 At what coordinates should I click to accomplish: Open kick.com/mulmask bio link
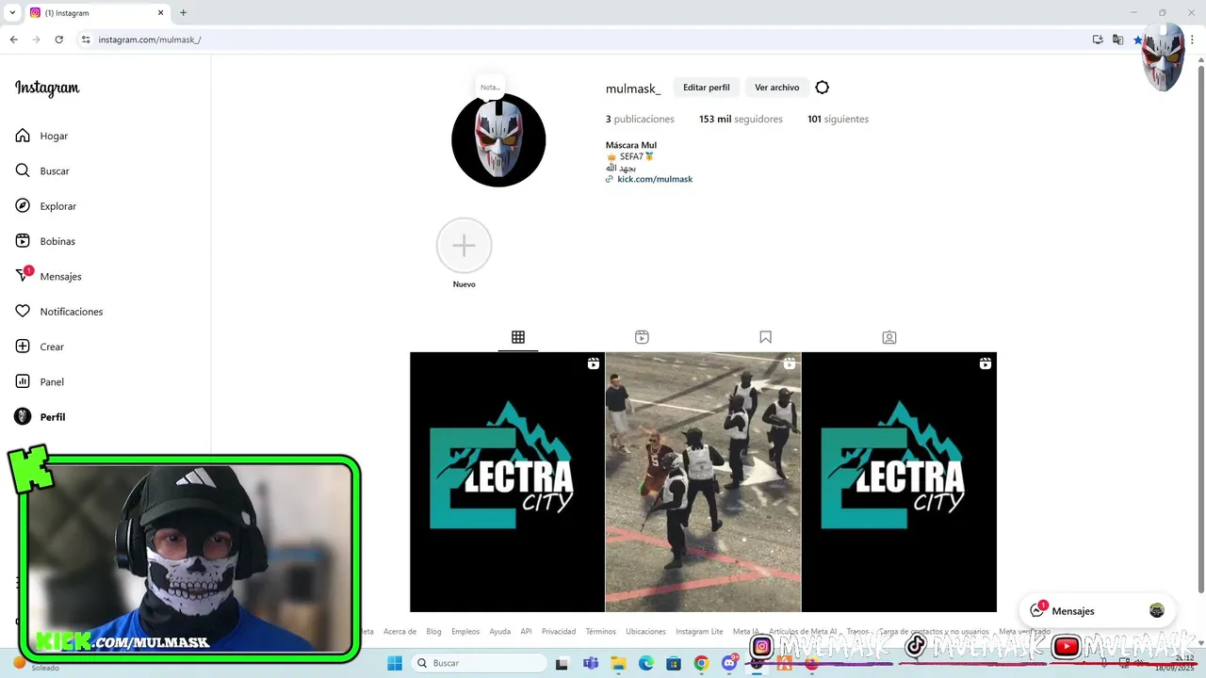655,179
